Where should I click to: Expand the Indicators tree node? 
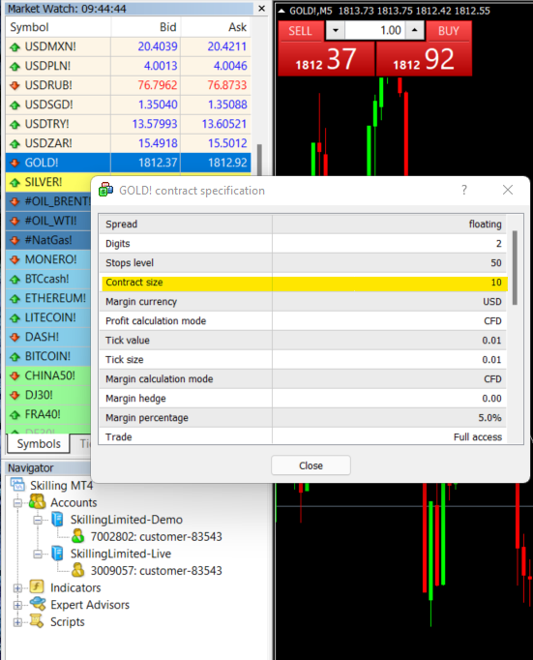coord(17,588)
